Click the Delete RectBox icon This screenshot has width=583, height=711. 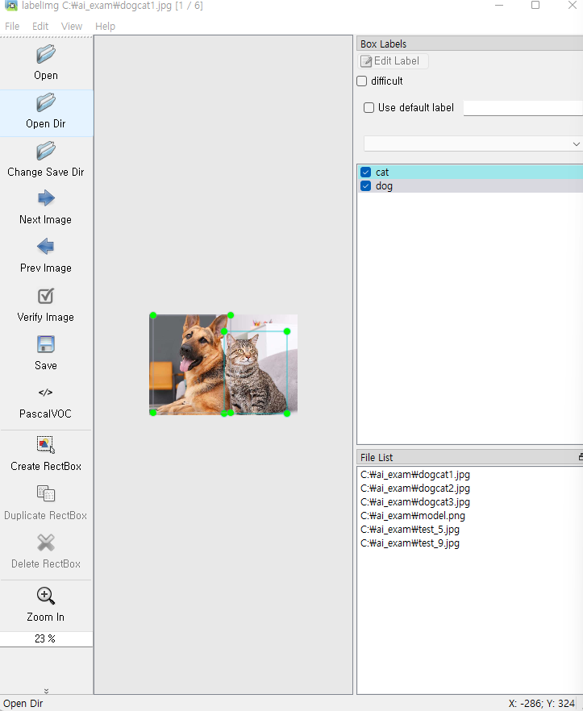tap(46, 543)
